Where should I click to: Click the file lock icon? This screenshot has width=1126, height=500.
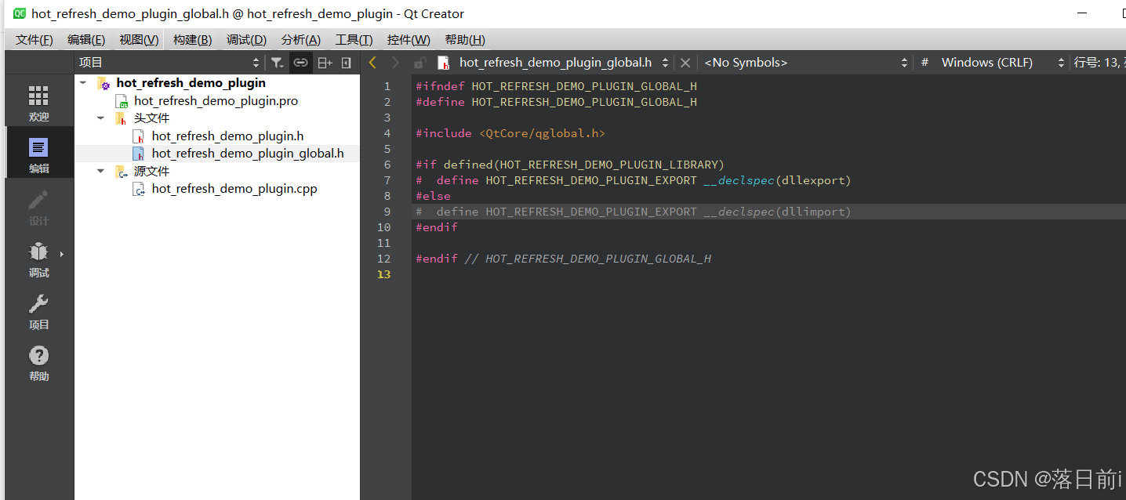pyautogui.click(x=420, y=63)
